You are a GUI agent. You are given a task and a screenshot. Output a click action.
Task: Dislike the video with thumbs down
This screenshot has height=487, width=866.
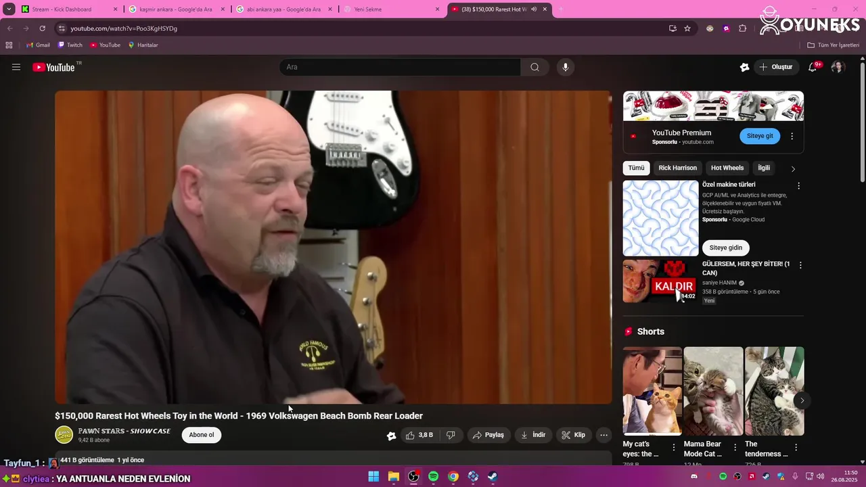(x=451, y=435)
